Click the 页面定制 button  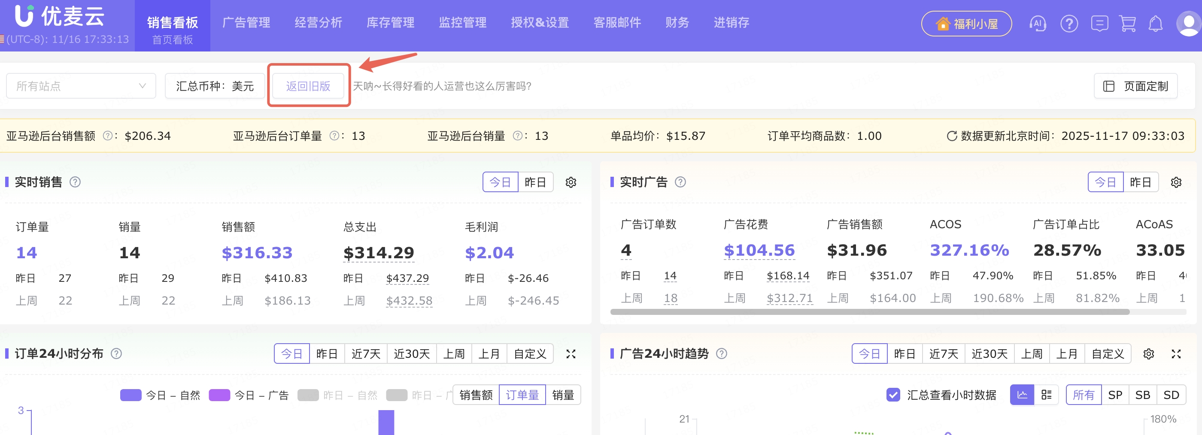[x=1136, y=86]
